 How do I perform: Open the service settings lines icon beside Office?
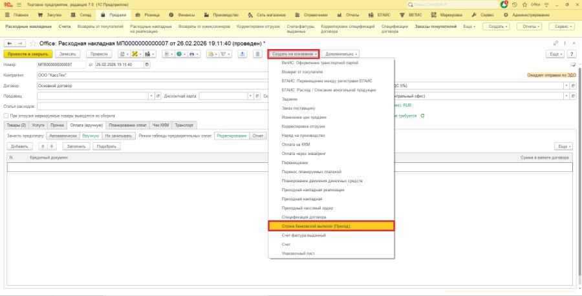(545, 5)
